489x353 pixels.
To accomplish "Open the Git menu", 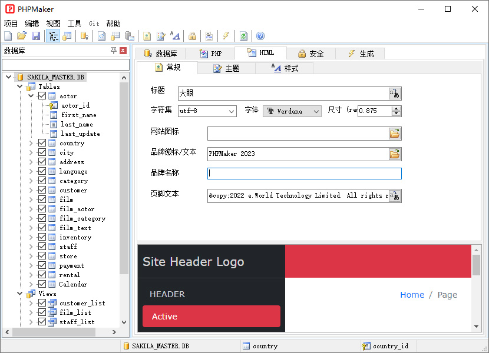I will pyautogui.click(x=94, y=23).
